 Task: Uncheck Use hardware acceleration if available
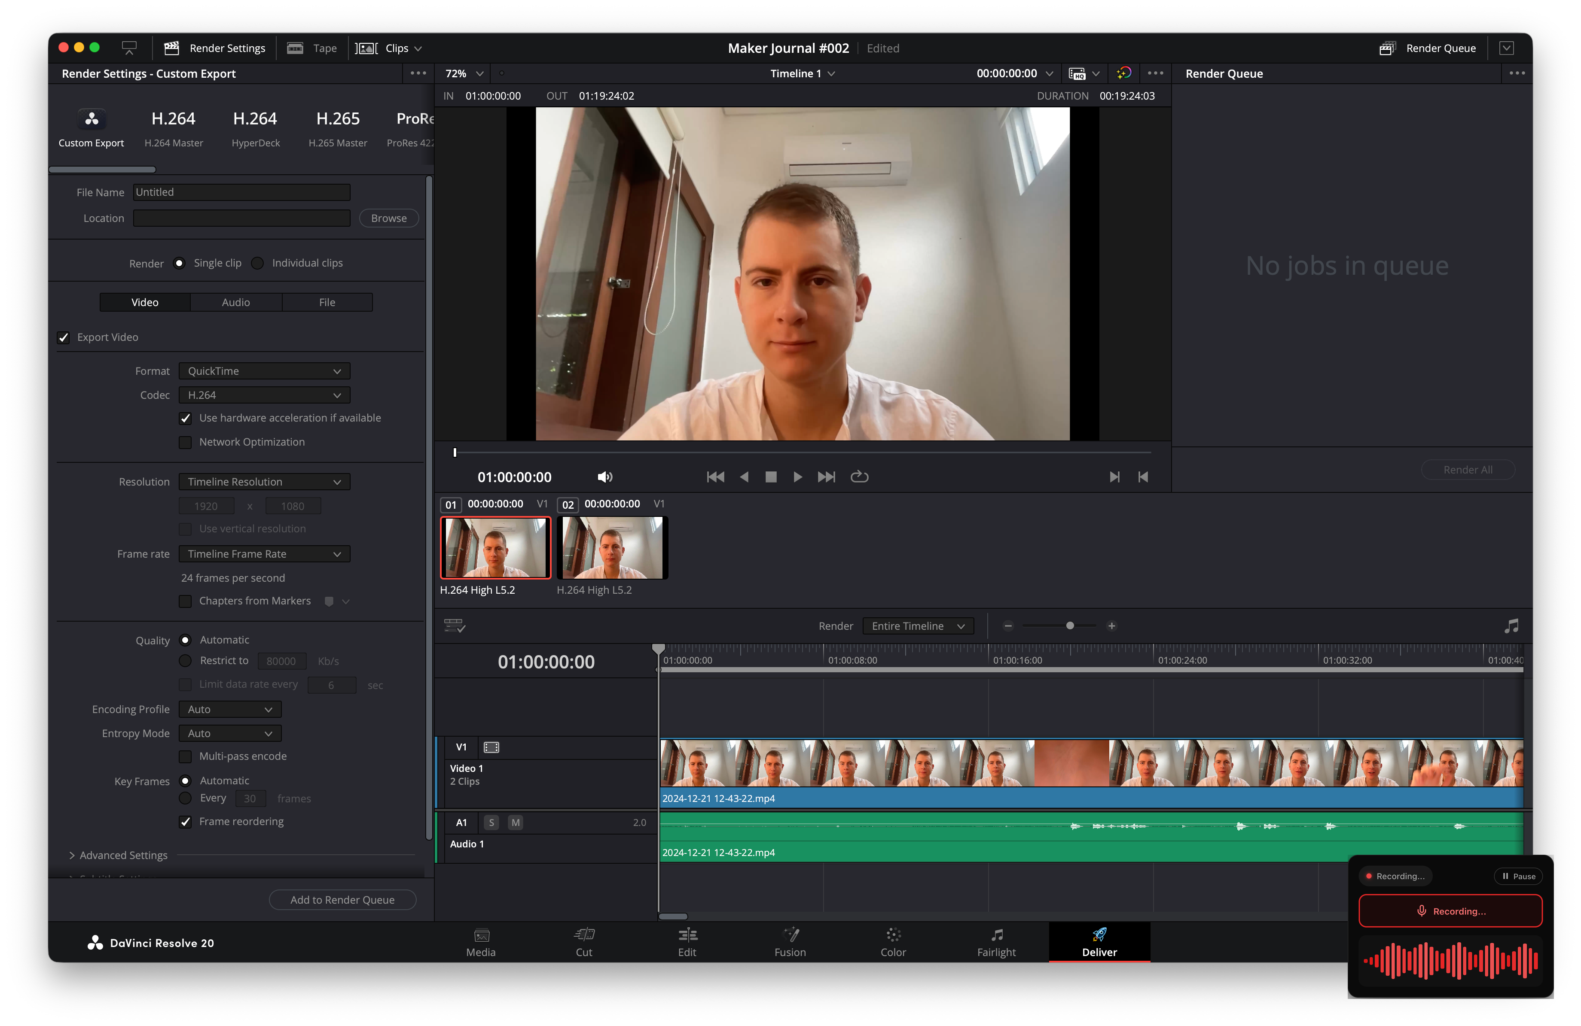tap(185, 418)
